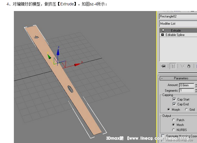Viewport: 197px width, 143px height.
Task: Click the green Y axis gizmo arrow
Action: pos(49,57)
